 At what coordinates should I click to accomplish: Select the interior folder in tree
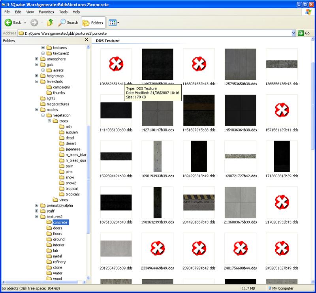pos(58,245)
